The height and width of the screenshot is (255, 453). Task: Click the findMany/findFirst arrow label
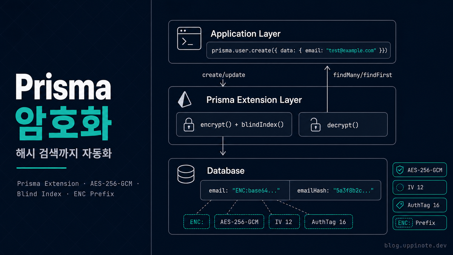point(362,75)
